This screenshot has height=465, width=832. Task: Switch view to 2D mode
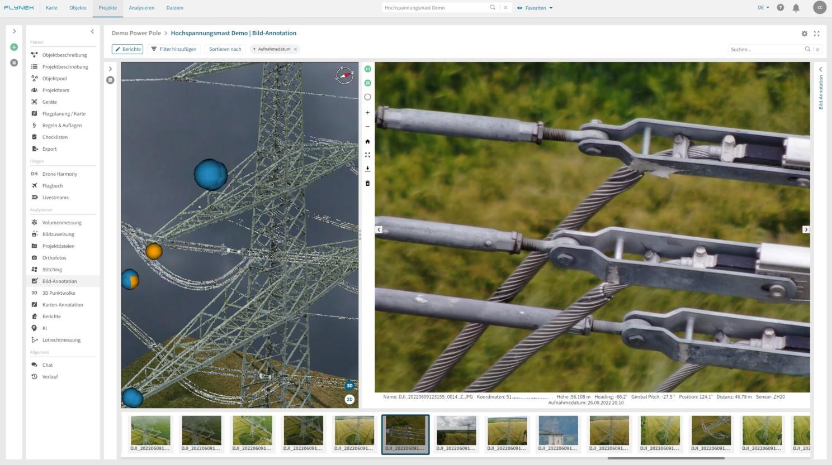(349, 399)
